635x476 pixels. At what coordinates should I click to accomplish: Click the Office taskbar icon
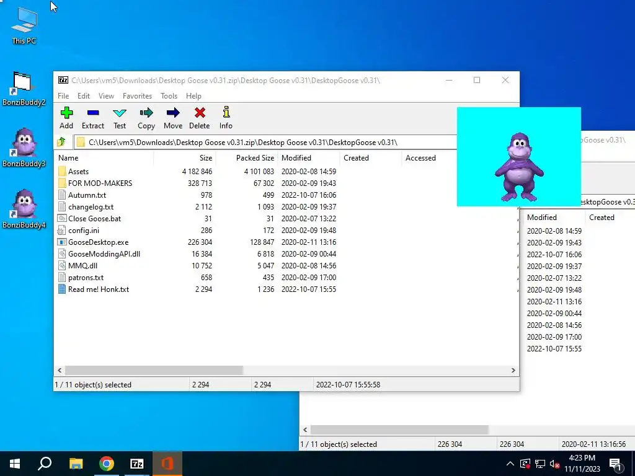point(167,464)
